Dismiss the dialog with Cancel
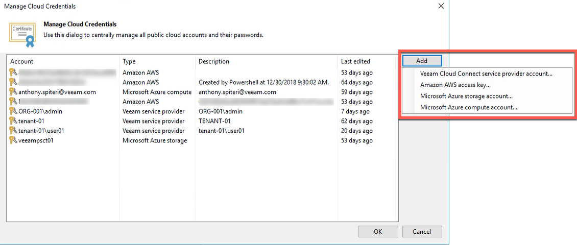The width and height of the screenshot is (577, 245). coord(422,231)
